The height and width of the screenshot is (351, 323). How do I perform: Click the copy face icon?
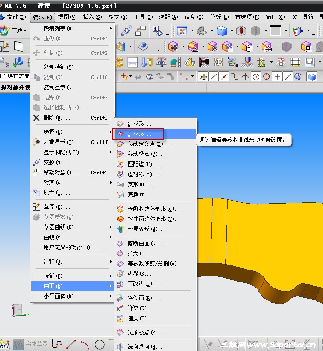[227, 46]
